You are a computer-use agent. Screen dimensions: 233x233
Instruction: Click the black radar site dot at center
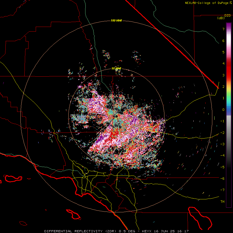pyautogui.click(x=117, y=116)
